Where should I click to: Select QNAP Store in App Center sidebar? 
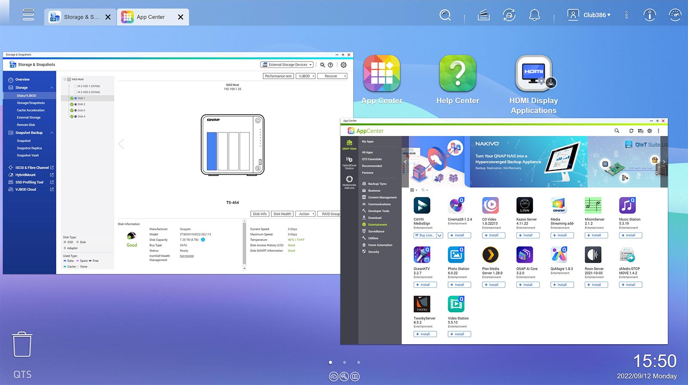pos(349,145)
